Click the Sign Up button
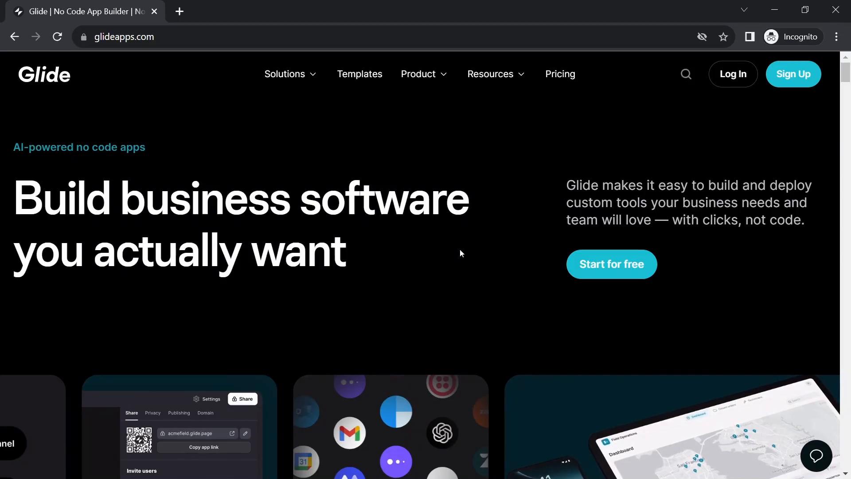 click(x=794, y=74)
